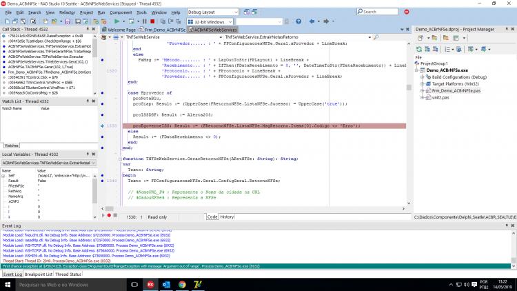
Task: Click the refresh icon in Project Manager
Action: click(419, 49)
